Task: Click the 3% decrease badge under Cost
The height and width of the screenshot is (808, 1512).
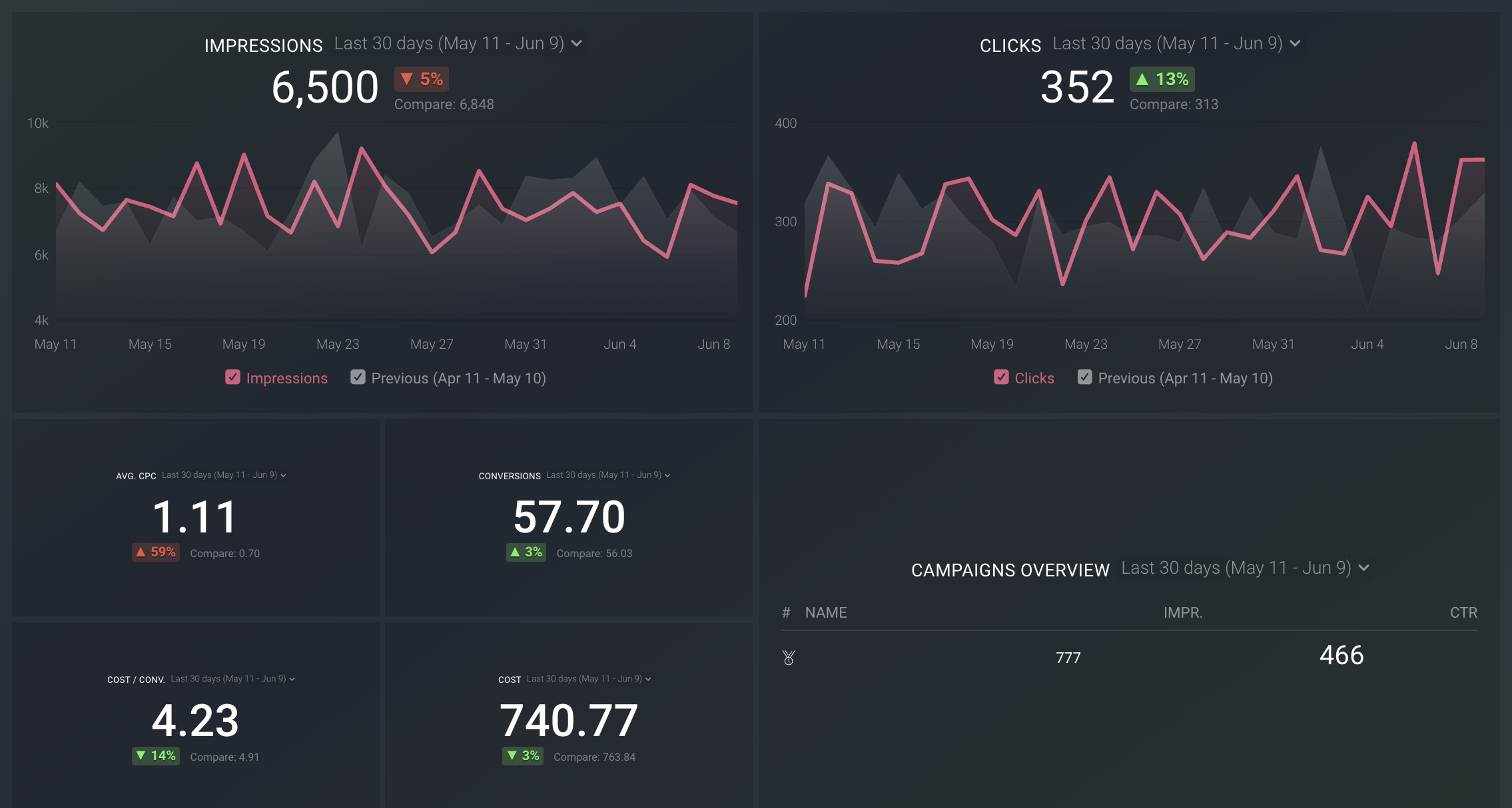Action: click(523, 755)
